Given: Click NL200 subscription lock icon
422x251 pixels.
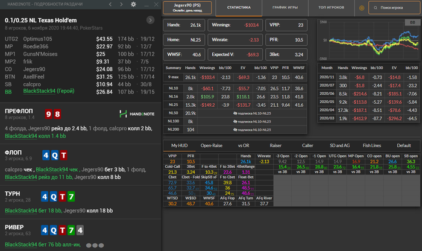Looking at the screenshot, I should point(235,130).
